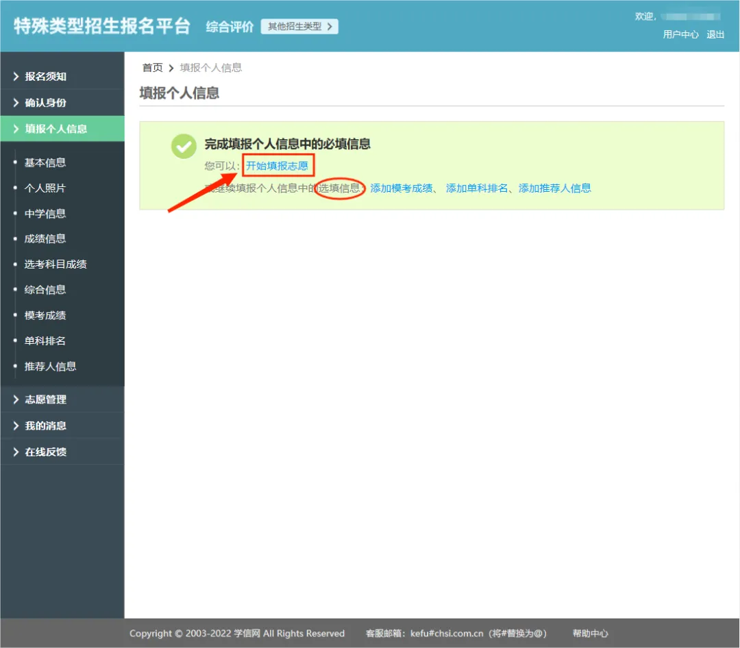This screenshot has height=648, width=740.
Task: Click the 添加推荐人信息 link
Action: [554, 188]
